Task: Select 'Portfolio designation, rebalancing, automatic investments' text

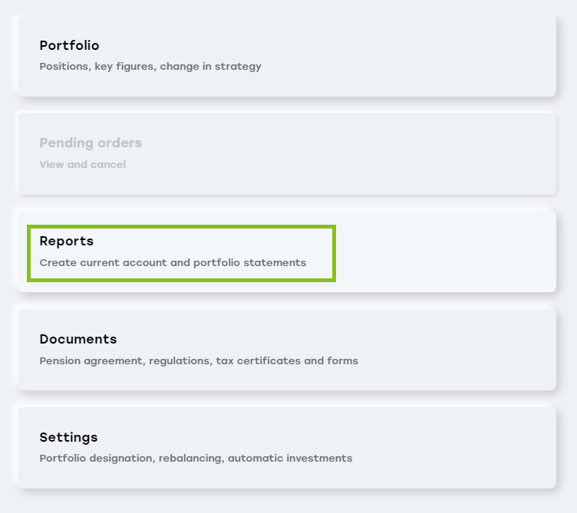Action: tap(196, 459)
